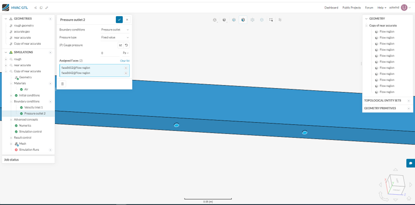
Task: Add a topological entity set
Action: (409, 101)
